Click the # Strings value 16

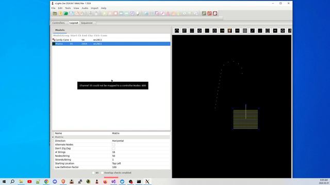click(x=141, y=152)
